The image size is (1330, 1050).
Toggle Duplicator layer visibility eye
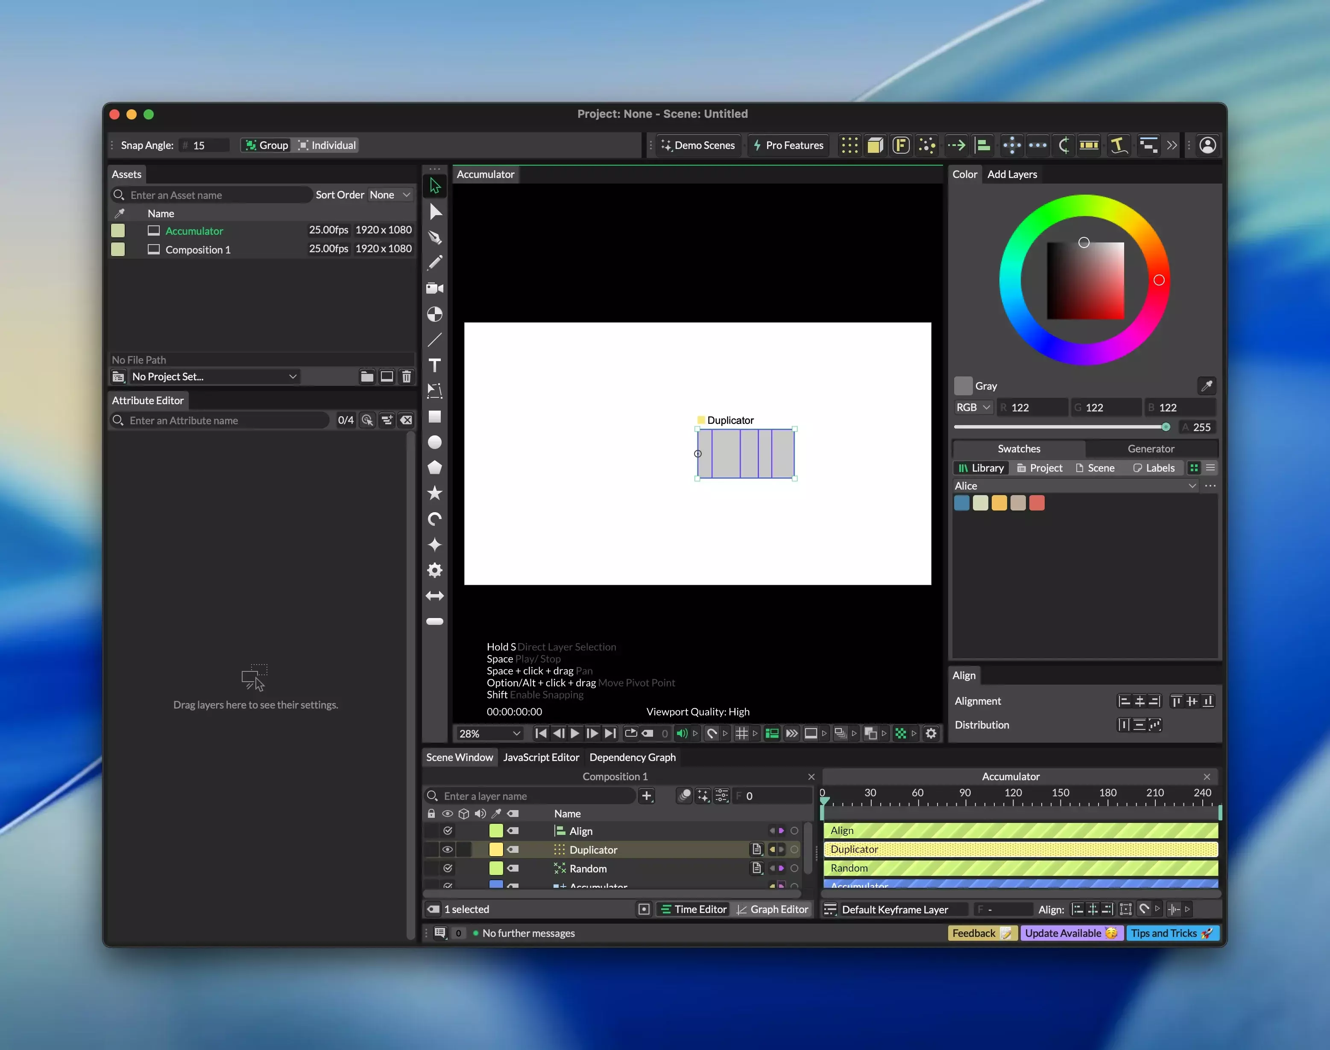click(x=448, y=849)
